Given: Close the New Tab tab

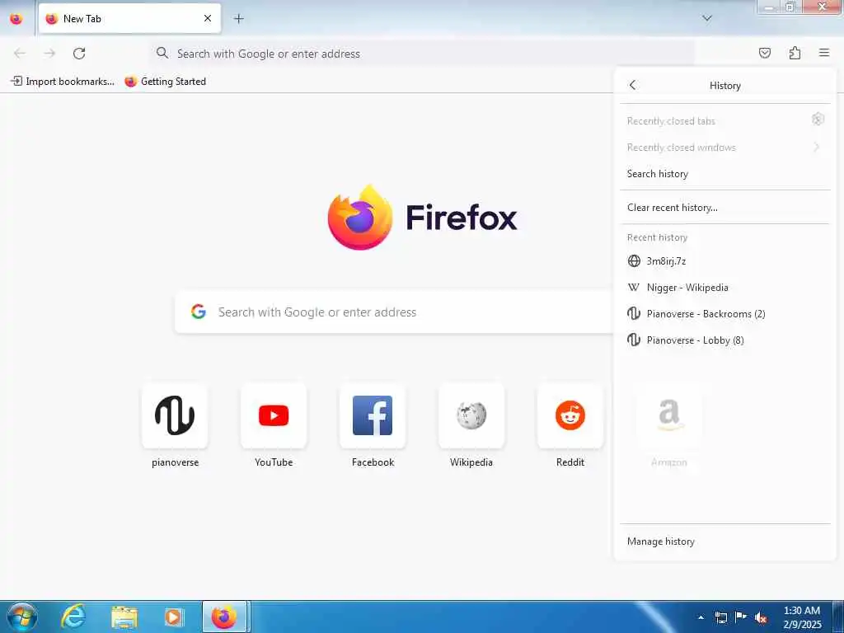Looking at the screenshot, I should pos(207,18).
